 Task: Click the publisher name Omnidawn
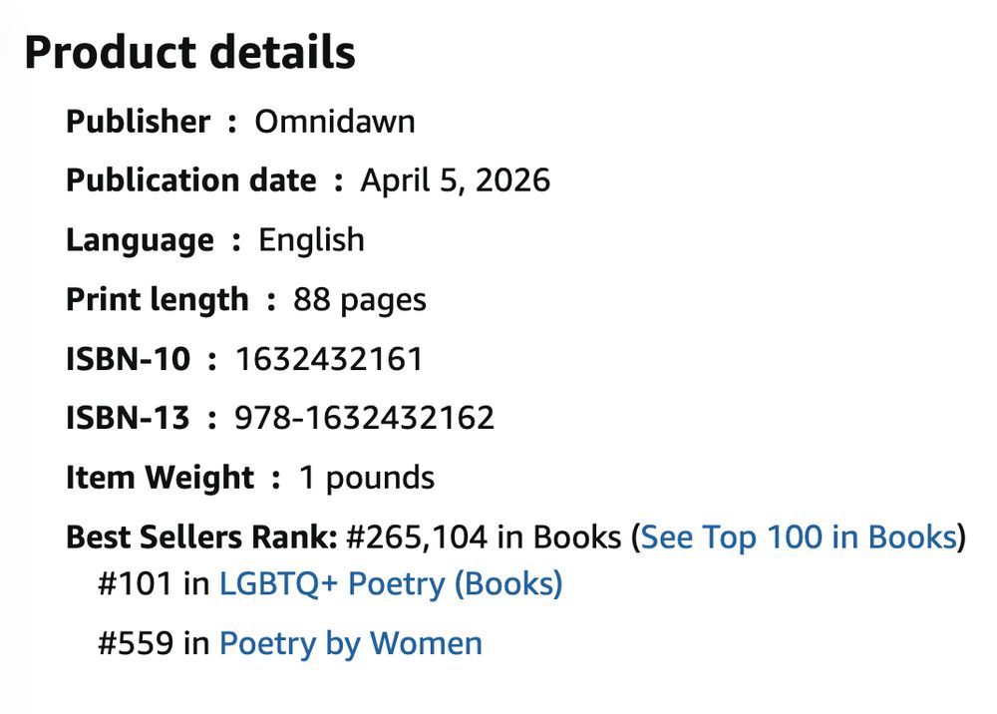pos(335,122)
